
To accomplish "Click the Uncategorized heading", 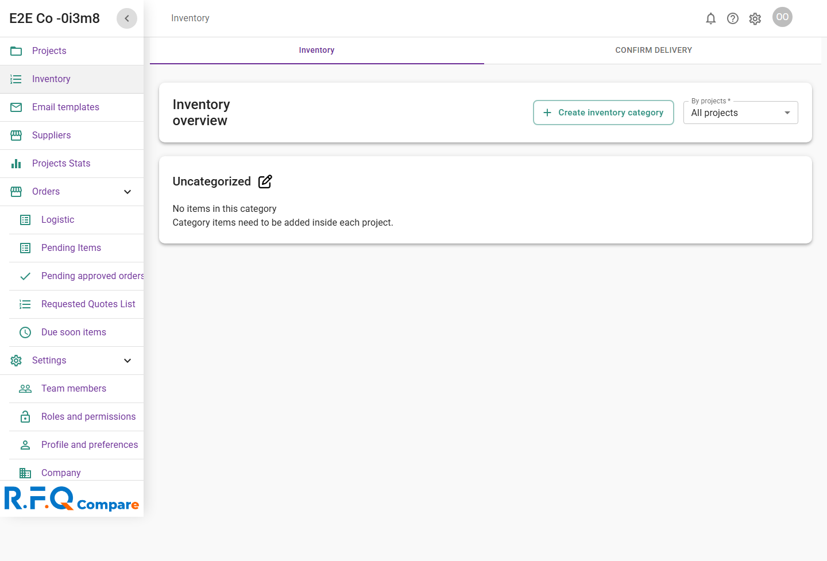I will 212,181.
